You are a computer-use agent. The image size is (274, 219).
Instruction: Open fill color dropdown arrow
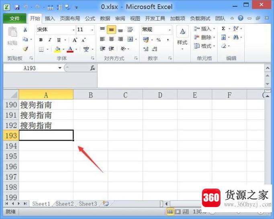63,50
